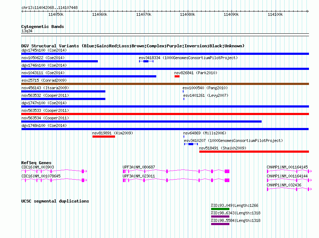Click the 'esv25715 (Conrad2009)' label
The height and width of the screenshot is (238, 319).
[x=44, y=80]
